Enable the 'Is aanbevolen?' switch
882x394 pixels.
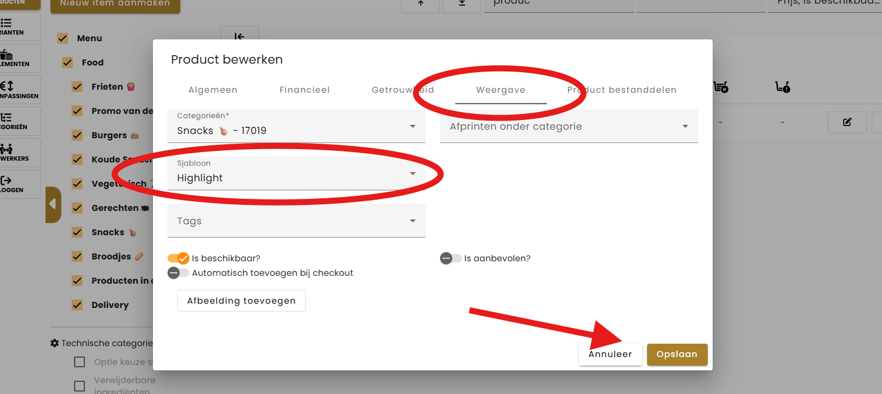click(450, 258)
